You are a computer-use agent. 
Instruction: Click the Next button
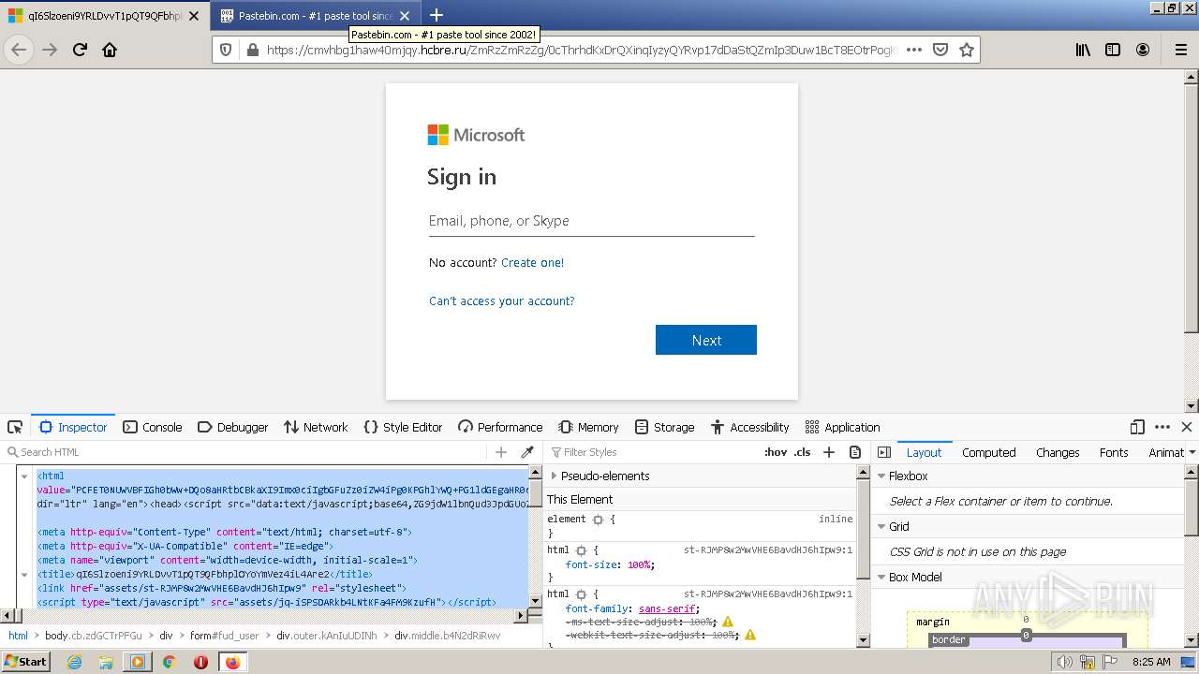(706, 340)
